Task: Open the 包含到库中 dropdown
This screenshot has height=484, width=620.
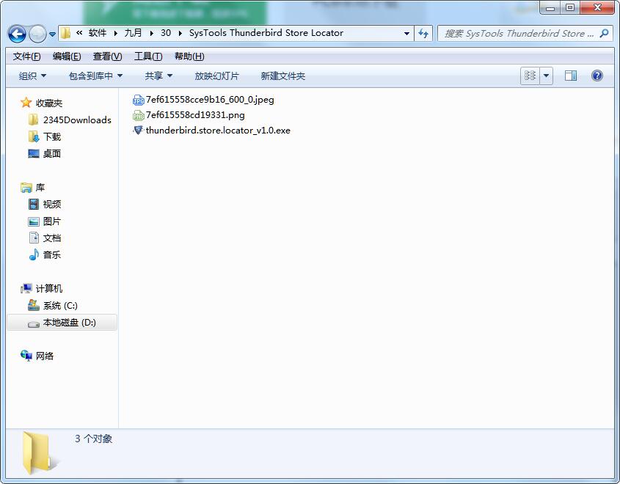Action: point(95,76)
